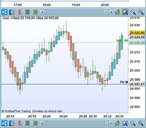
Task: Click the 20:16 time axis label
Action: point(32,116)
